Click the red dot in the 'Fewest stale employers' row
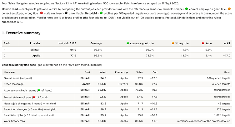This screenshot has height=127, width=235. click(x=34, y=97)
